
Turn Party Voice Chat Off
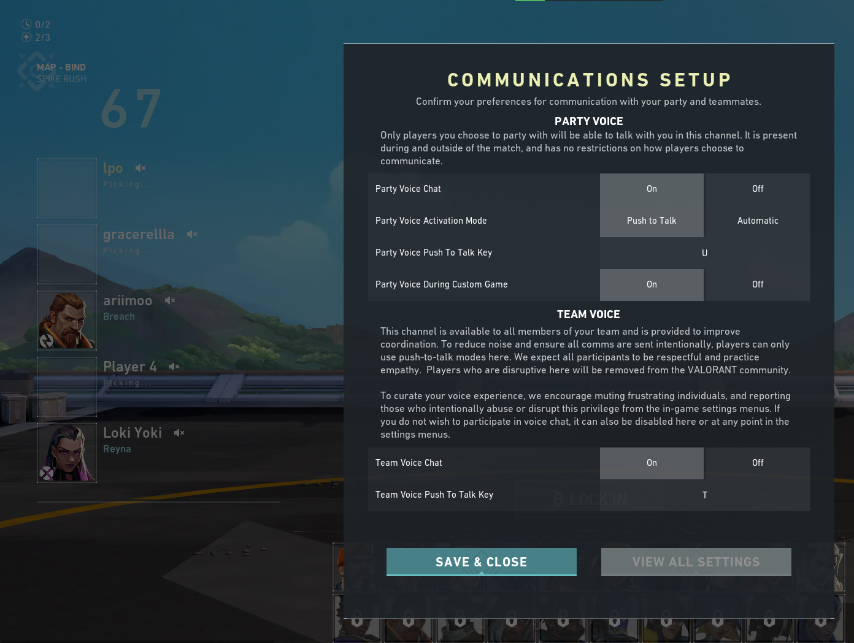[x=758, y=189]
